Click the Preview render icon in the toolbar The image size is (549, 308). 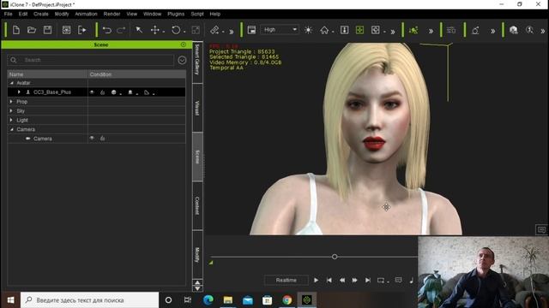tap(66, 30)
